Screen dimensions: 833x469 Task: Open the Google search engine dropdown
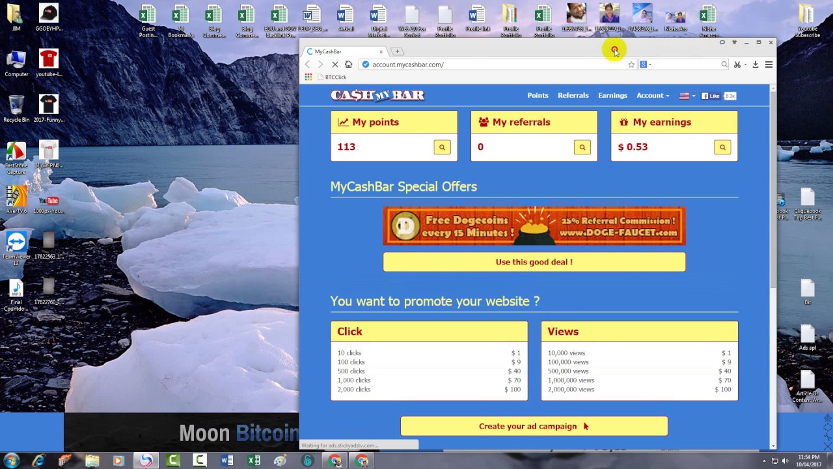point(645,64)
